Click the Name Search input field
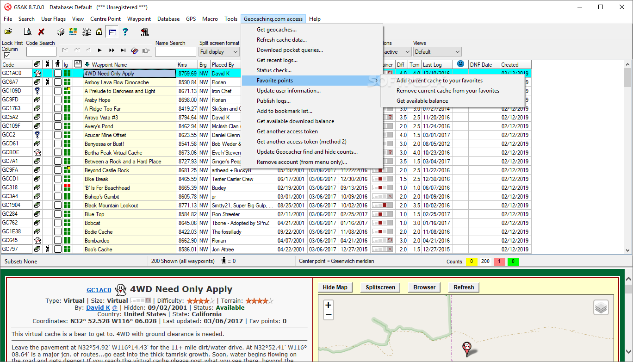This screenshot has height=362, width=633. (175, 52)
